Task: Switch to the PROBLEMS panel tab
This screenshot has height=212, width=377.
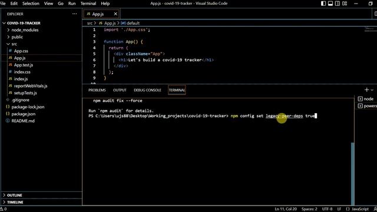Action: pyautogui.click(x=97, y=90)
